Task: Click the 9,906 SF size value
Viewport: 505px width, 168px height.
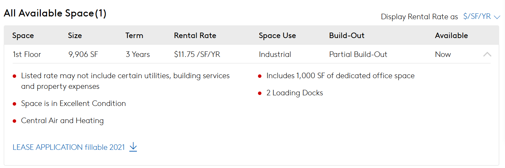Action: pyautogui.click(x=83, y=54)
